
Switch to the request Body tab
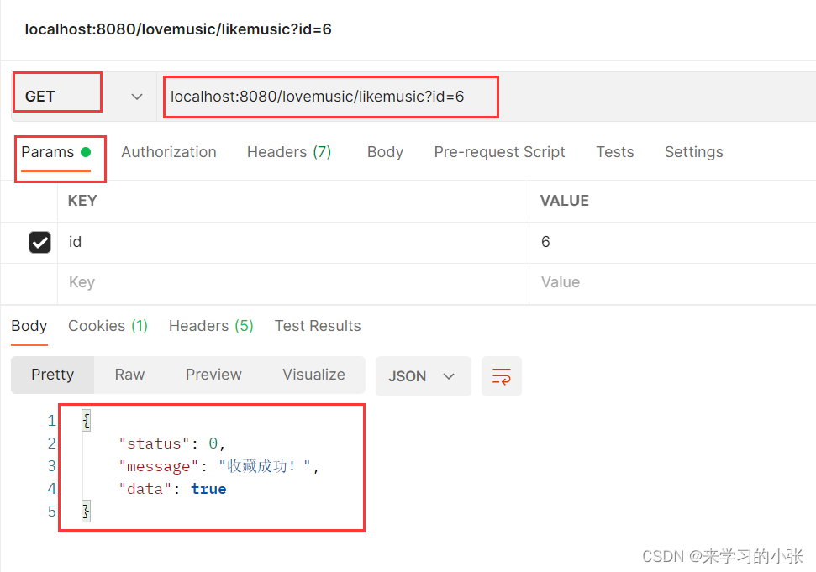(x=385, y=152)
